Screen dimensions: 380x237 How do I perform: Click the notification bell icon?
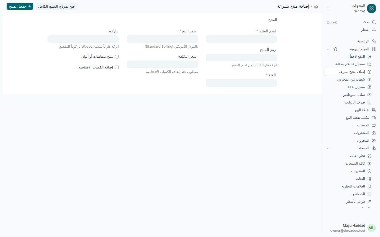coord(374,30)
